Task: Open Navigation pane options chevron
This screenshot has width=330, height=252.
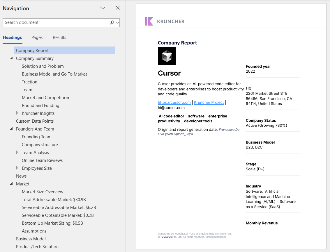Action: 103,8
